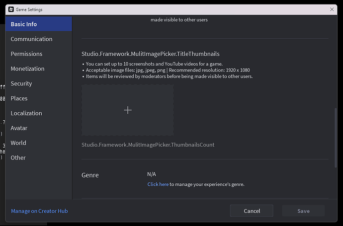Image resolution: width=343 pixels, height=226 pixels.
Task: Cancel the Game Settings changes
Action: click(x=252, y=211)
